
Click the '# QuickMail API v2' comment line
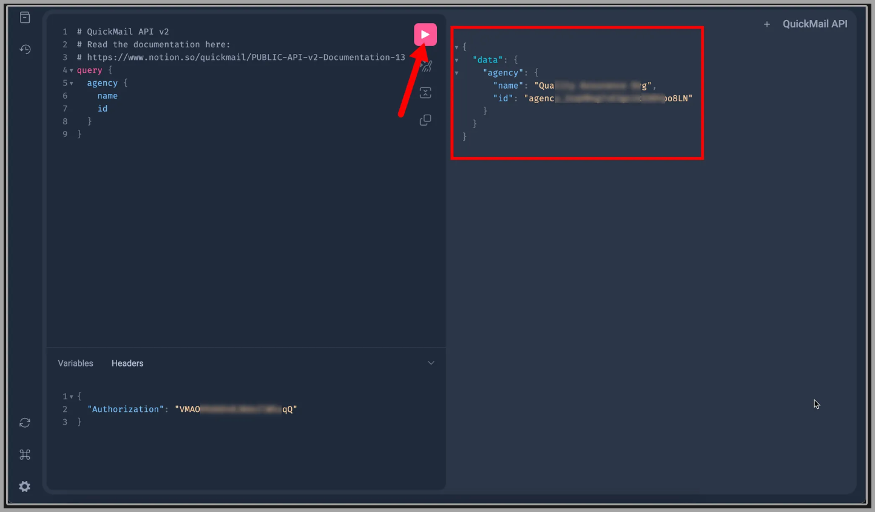pos(123,32)
